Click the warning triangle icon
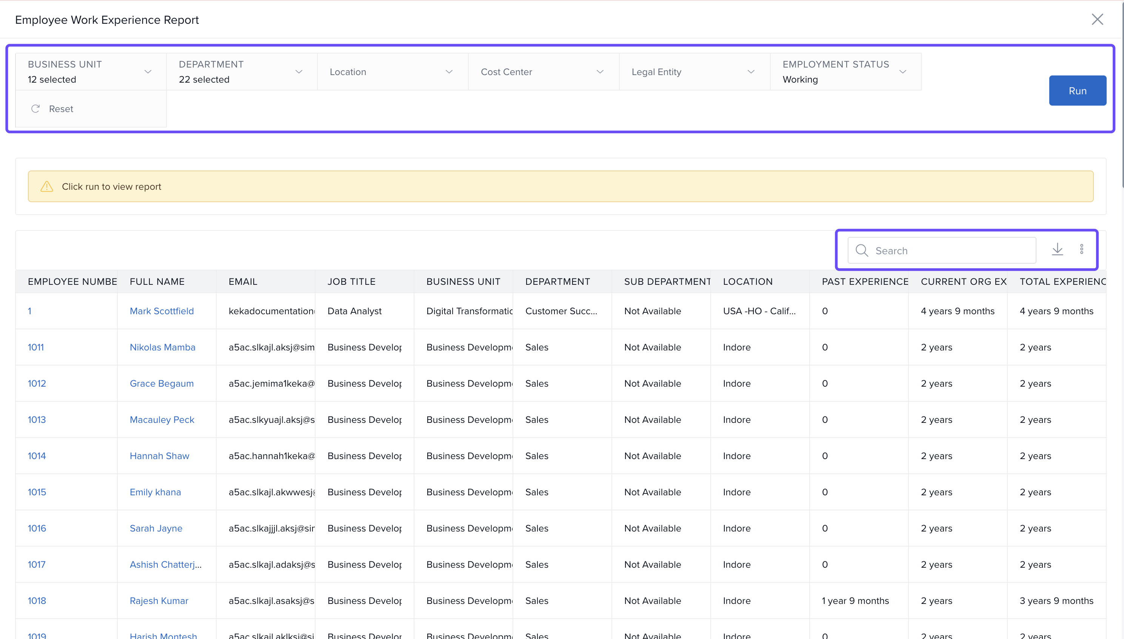Image resolution: width=1124 pixels, height=639 pixels. point(46,186)
